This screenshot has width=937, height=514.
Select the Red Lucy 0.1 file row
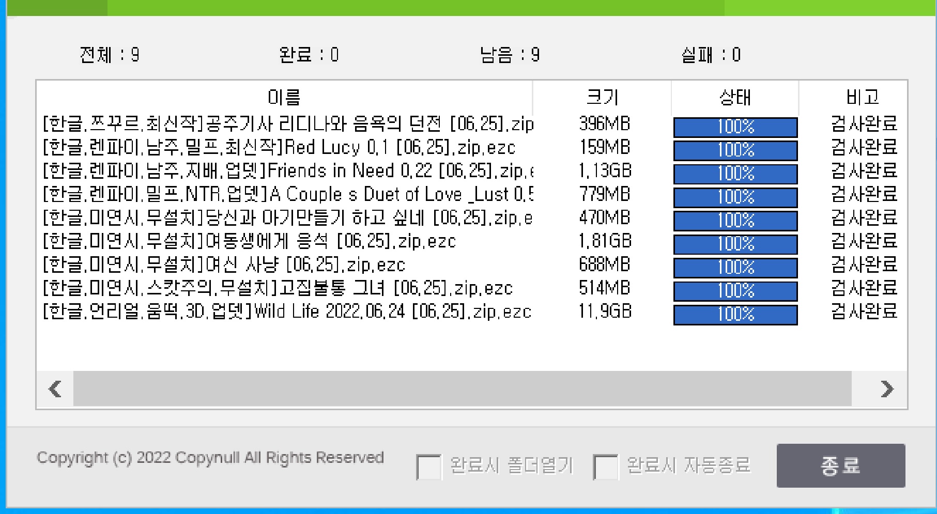point(279,148)
